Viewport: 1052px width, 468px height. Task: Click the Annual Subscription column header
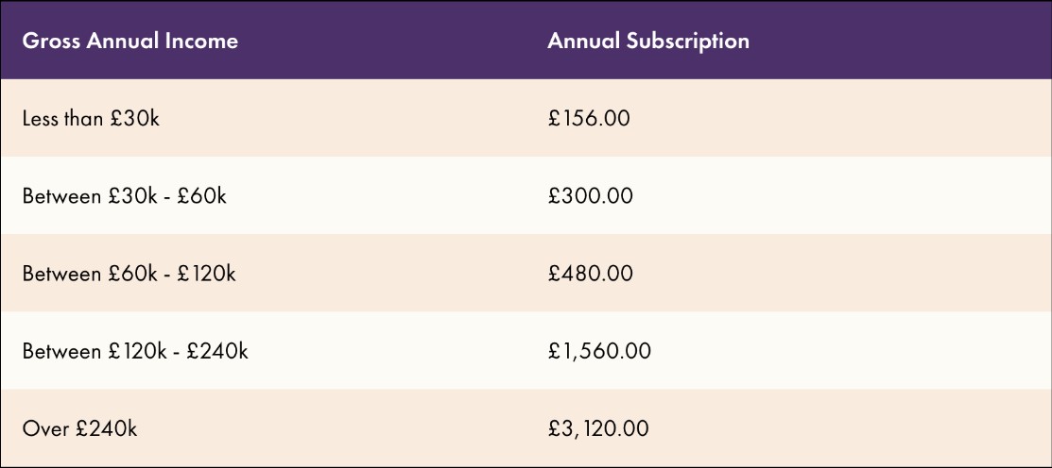[647, 42]
